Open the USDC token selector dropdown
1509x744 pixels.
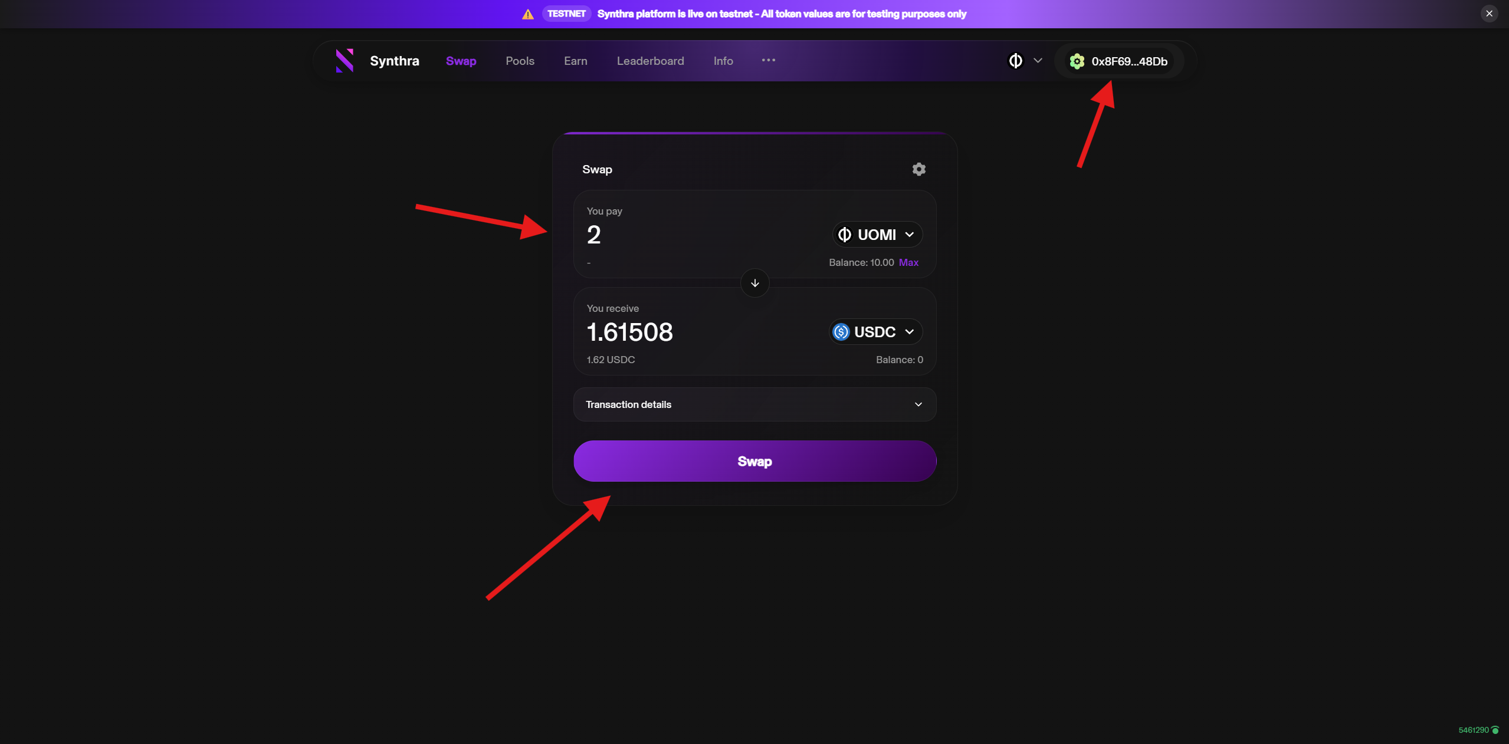point(875,332)
